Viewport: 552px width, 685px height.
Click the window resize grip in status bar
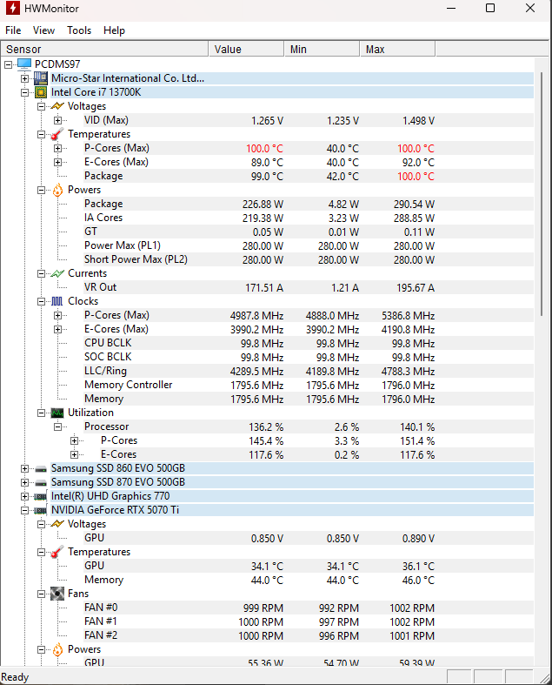[544, 677]
